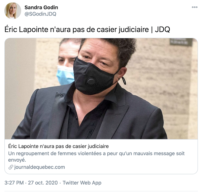
Task: Click the word envoyé in the card description
Action: coord(17,160)
